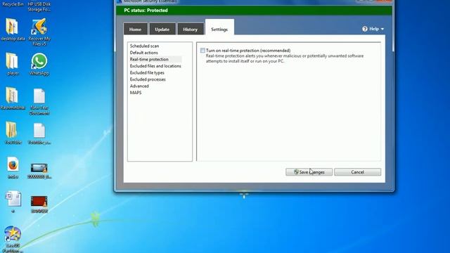Viewport: 450px width, 253px height.
Task: Open the MAPS settings entry
Action: coord(136,93)
